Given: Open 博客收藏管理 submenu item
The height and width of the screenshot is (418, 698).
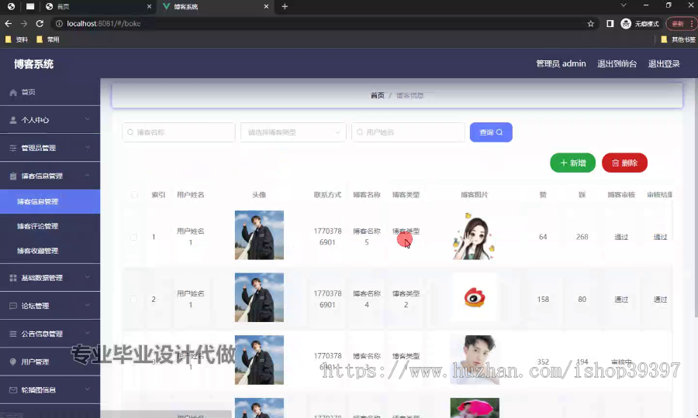Looking at the screenshot, I should pos(50,251).
